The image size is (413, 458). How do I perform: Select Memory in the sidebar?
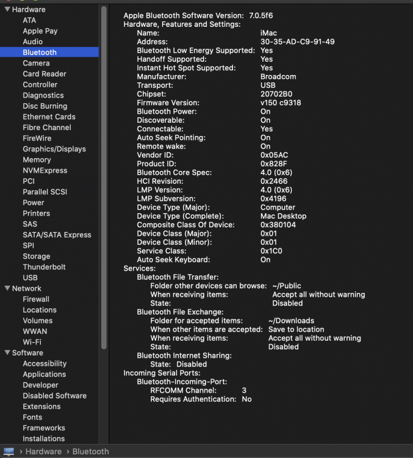37,160
